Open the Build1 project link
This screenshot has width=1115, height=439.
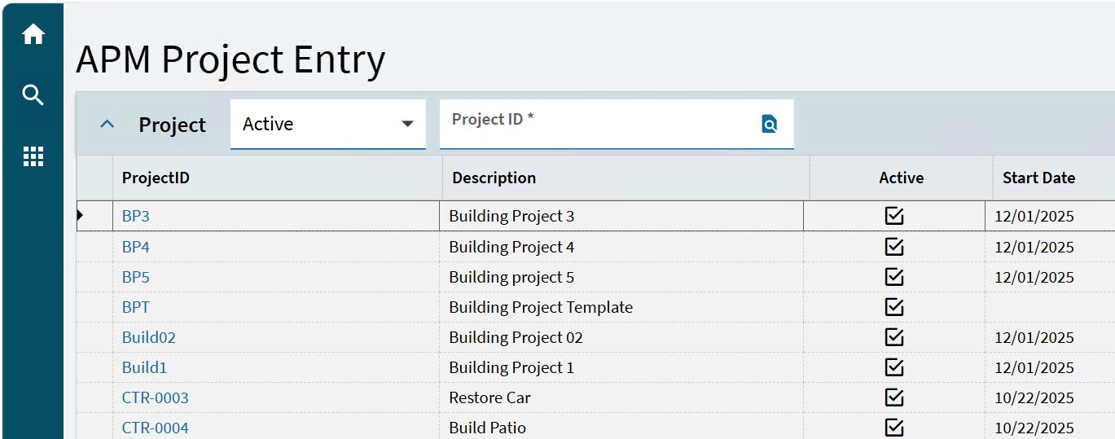tap(145, 367)
